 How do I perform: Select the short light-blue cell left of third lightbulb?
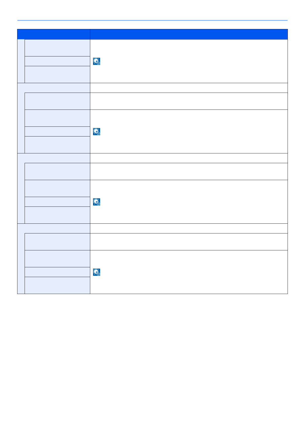click(x=57, y=202)
